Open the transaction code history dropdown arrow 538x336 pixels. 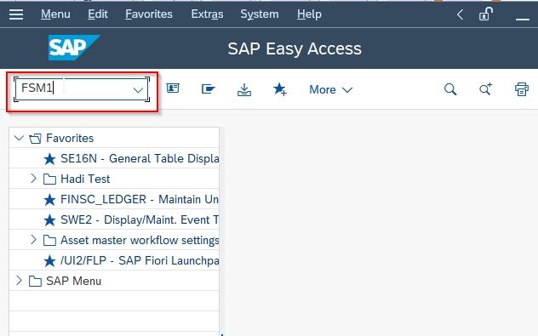(138, 90)
